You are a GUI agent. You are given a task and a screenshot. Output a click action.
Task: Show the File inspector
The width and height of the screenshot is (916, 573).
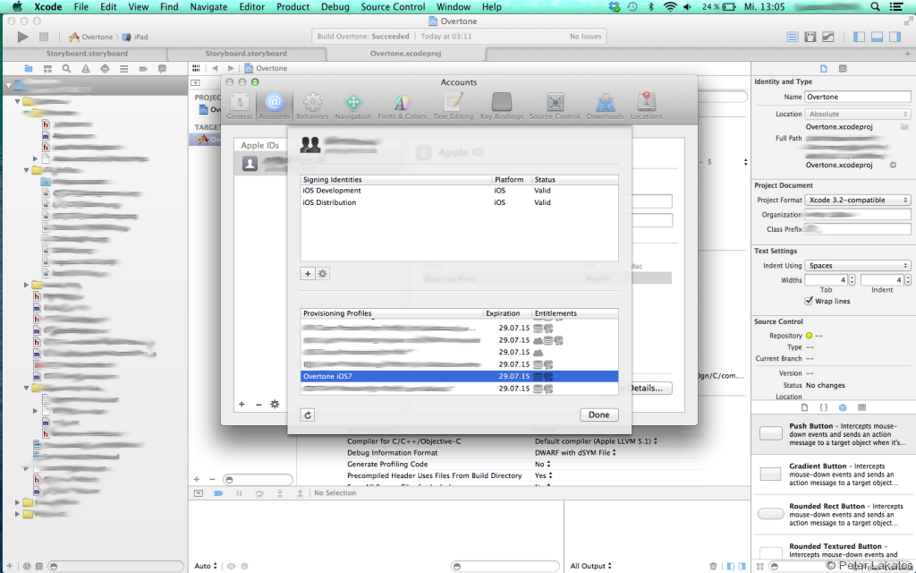[x=824, y=68]
